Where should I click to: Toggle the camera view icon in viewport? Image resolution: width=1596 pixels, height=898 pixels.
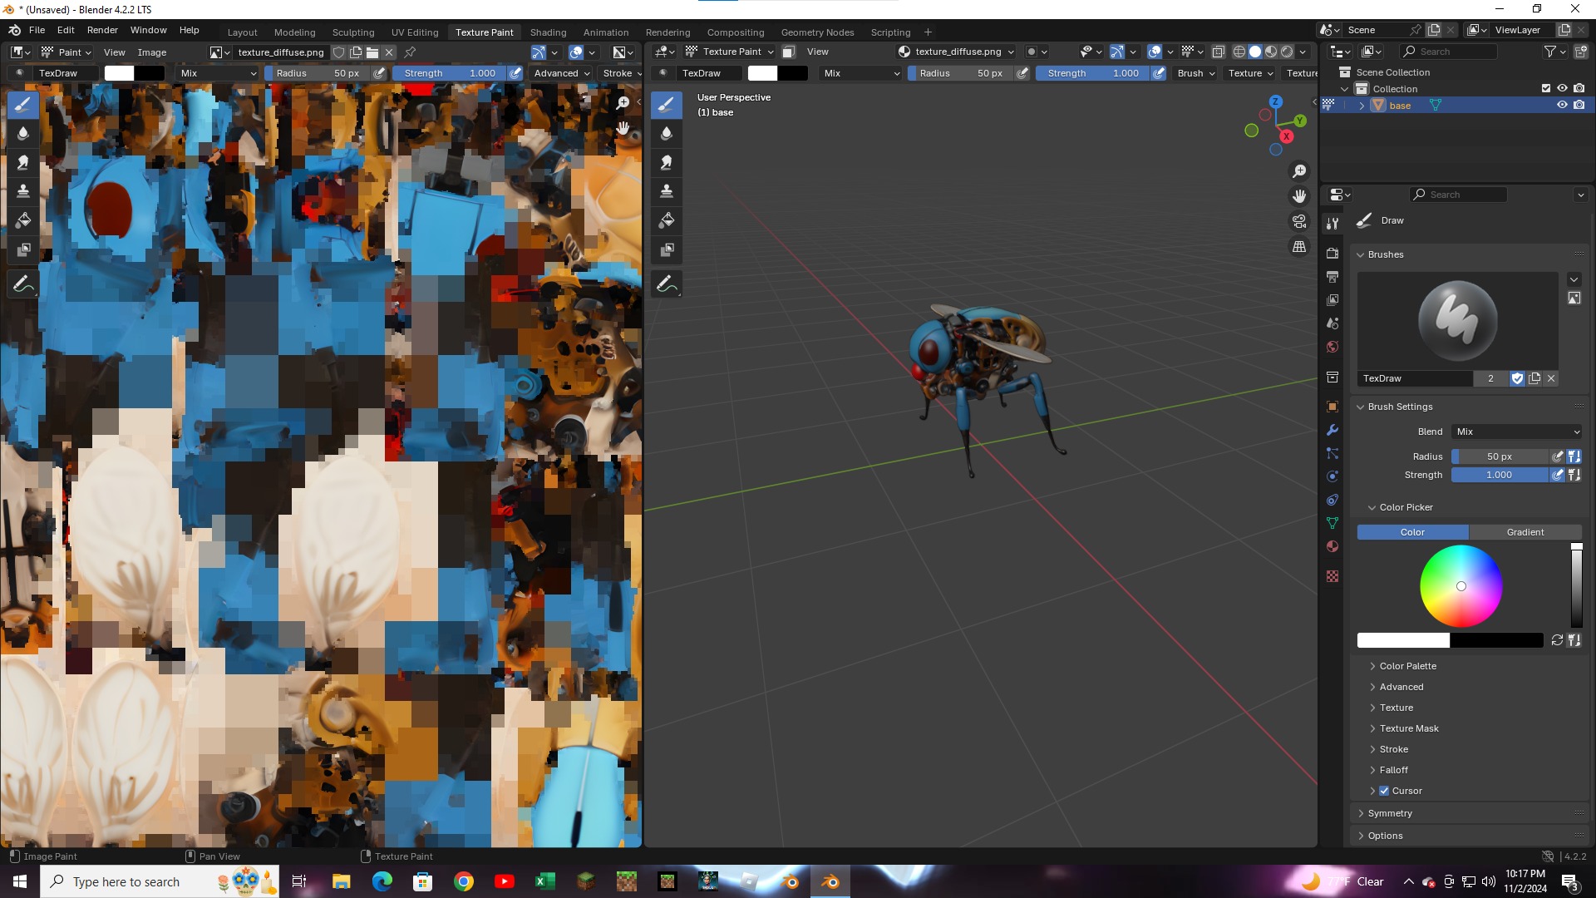(1299, 221)
